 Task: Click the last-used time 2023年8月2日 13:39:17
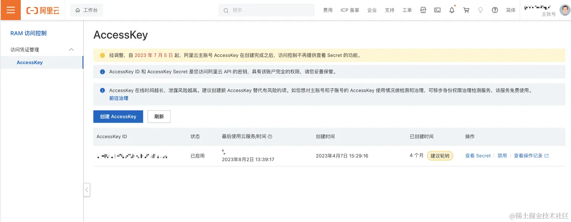point(248,160)
